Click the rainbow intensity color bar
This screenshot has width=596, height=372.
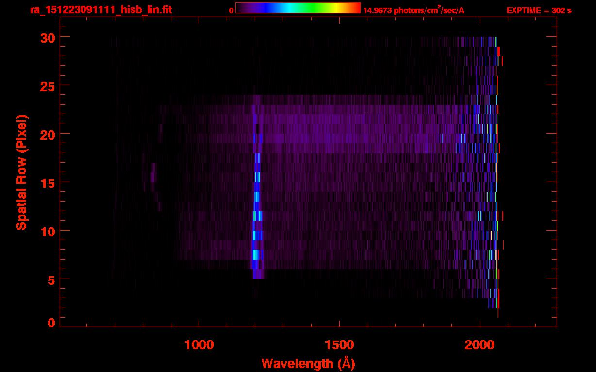click(298, 8)
